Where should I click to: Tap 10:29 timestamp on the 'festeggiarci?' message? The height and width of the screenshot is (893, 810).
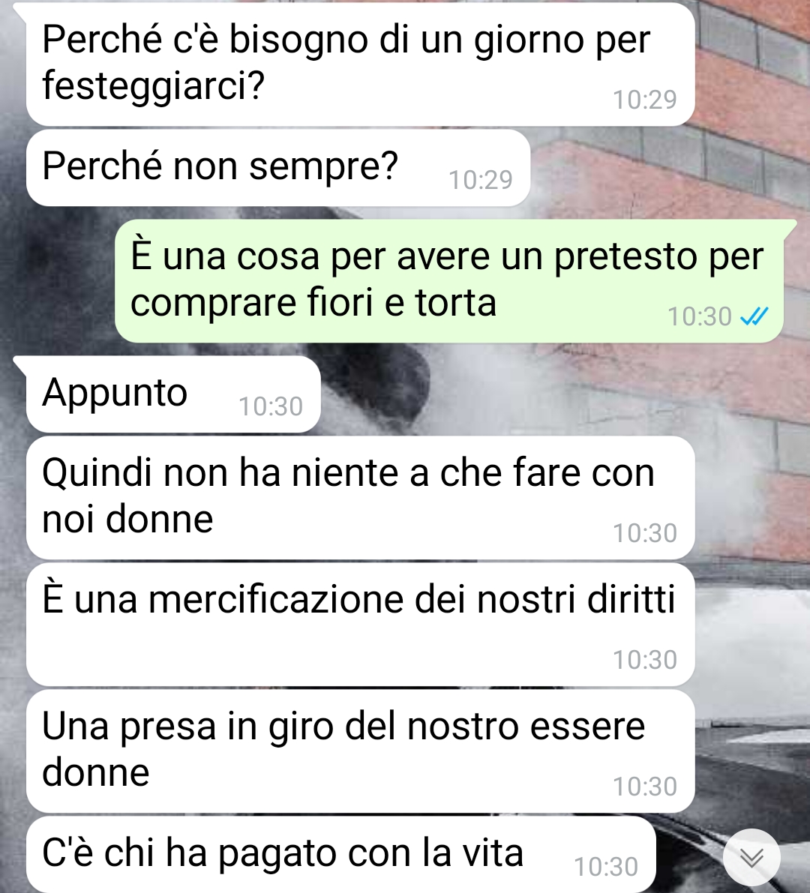point(645,100)
